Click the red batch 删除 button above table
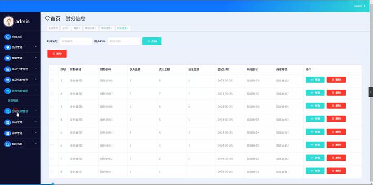Viewport: 373px width, 185px height. [x=57, y=54]
